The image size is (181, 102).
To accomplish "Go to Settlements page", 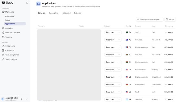I will pos(10,46).
